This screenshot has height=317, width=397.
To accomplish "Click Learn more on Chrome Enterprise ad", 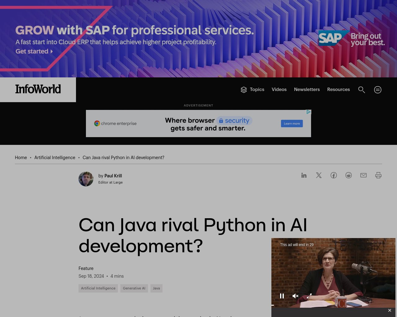I will point(292,124).
